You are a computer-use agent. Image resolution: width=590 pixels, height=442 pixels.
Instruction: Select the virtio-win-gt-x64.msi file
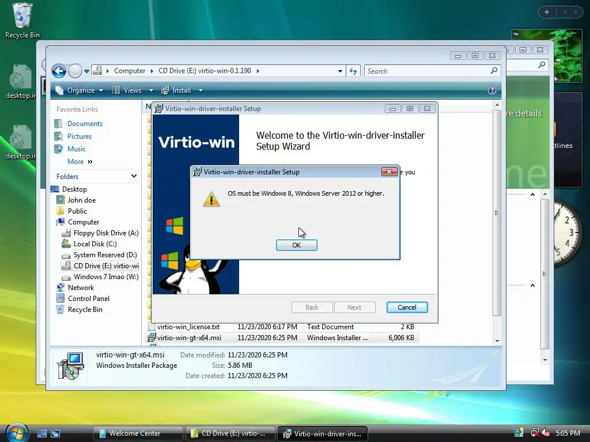[x=189, y=337]
